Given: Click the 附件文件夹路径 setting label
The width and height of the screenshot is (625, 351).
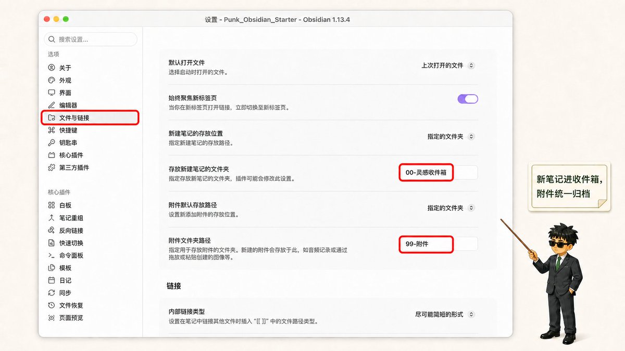Looking at the screenshot, I should (189, 240).
